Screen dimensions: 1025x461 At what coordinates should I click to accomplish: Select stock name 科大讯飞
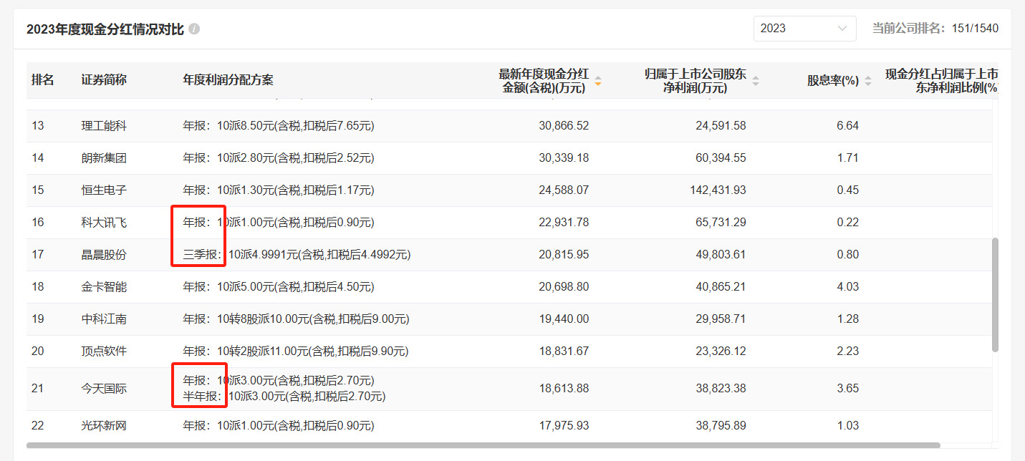104,223
